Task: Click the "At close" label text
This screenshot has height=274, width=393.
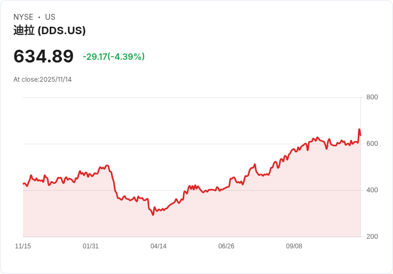Action: (x=26, y=80)
